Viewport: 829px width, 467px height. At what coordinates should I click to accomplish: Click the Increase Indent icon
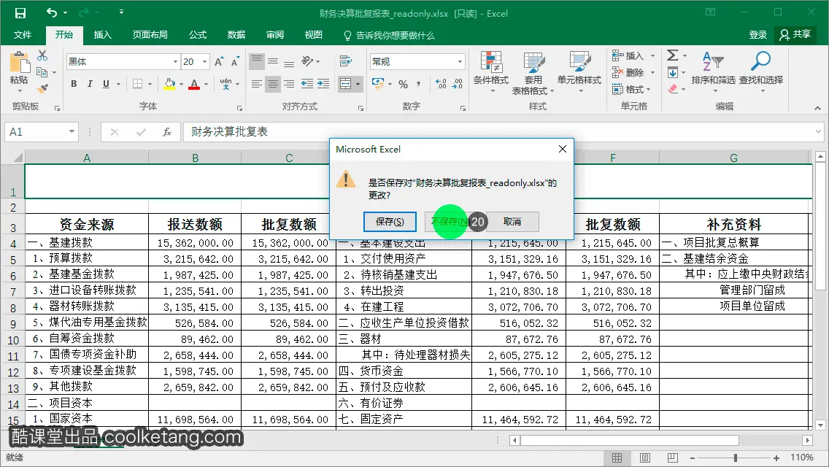[x=323, y=84]
